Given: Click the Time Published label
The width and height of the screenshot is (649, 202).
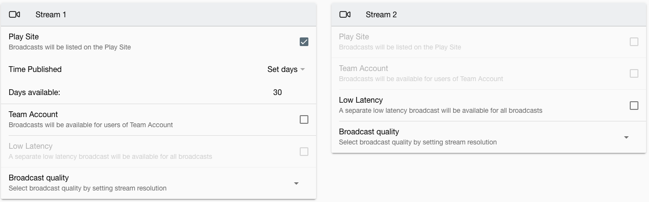Looking at the screenshot, I should (x=35, y=69).
